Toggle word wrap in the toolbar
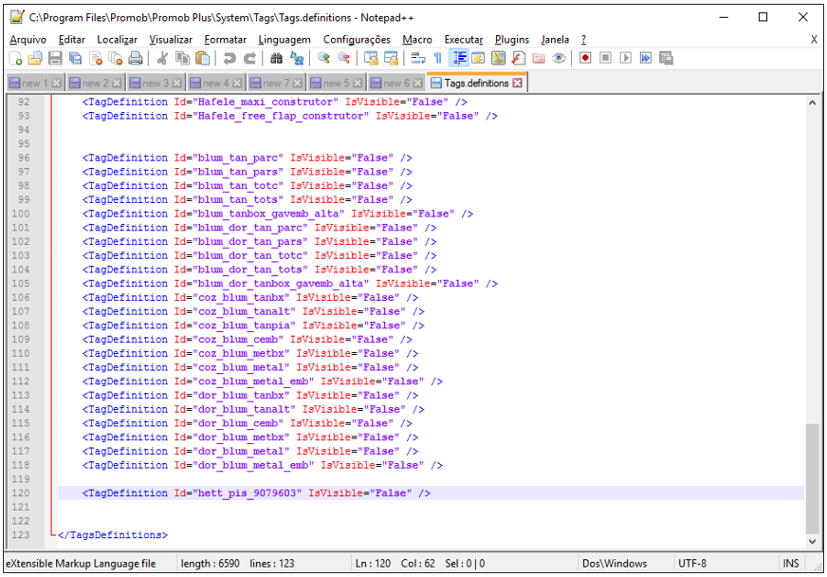Image resolution: width=827 pixels, height=577 pixels. (416, 58)
